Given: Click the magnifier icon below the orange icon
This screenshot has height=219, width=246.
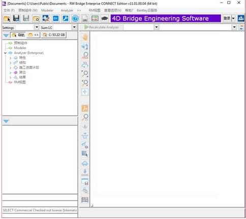Looking at the screenshot, I should [85, 117].
